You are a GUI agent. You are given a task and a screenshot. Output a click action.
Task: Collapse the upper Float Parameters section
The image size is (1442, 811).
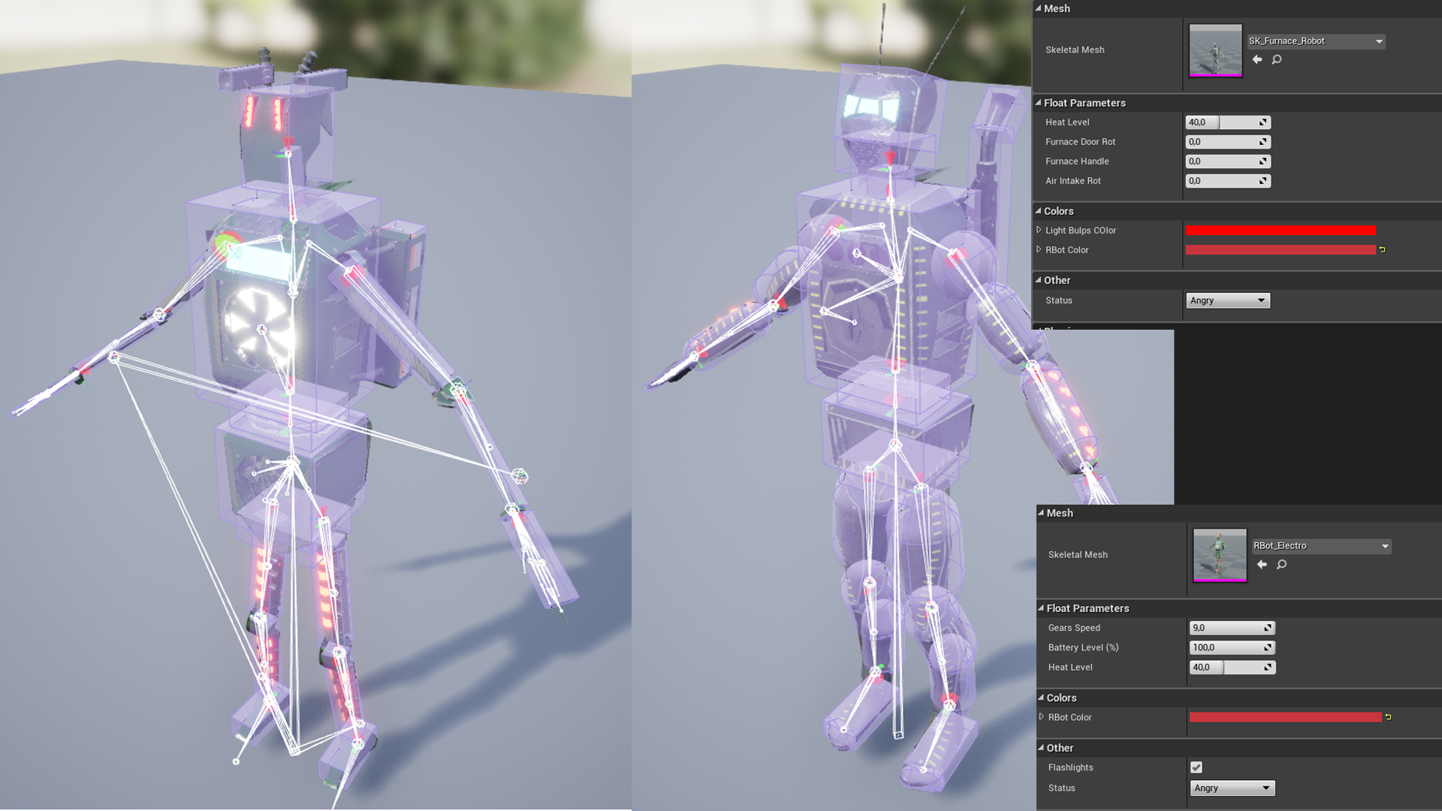(x=1039, y=103)
